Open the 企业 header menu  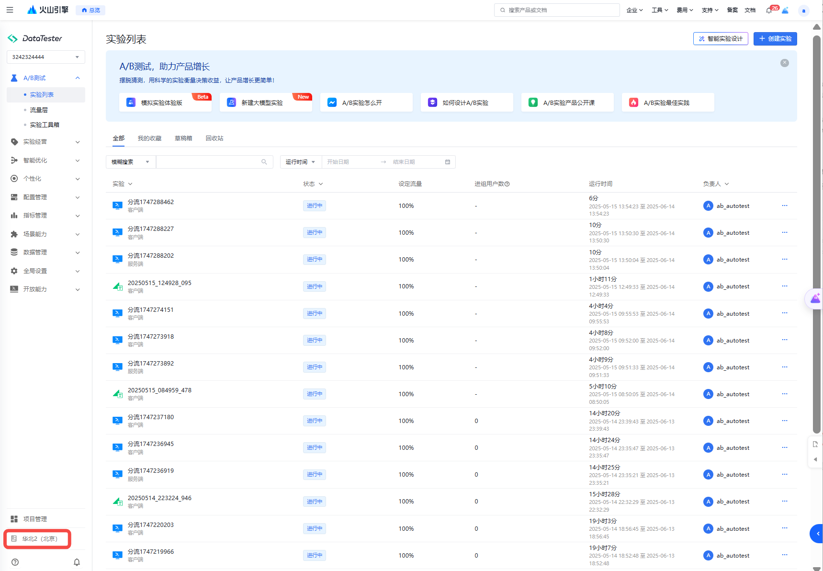coord(634,10)
